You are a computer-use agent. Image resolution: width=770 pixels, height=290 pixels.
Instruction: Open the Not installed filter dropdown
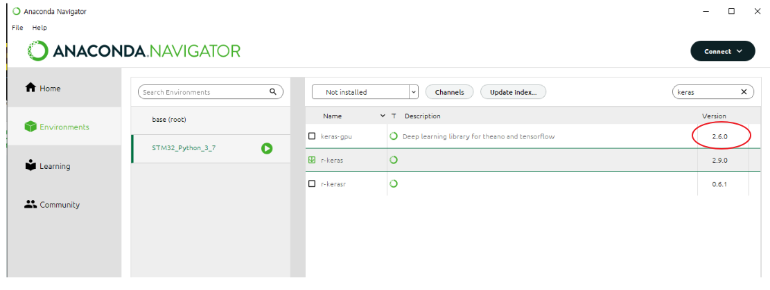click(365, 92)
